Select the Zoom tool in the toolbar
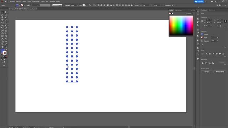 pos(6,47)
